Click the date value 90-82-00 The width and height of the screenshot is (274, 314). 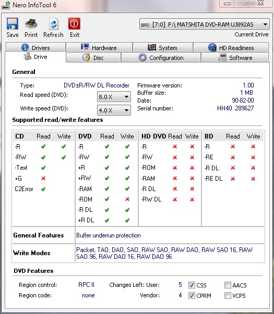click(243, 100)
